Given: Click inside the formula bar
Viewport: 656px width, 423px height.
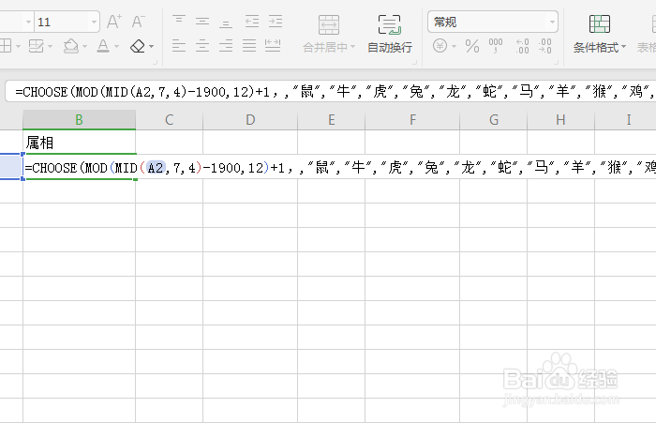Looking at the screenshot, I should point(331,91).
